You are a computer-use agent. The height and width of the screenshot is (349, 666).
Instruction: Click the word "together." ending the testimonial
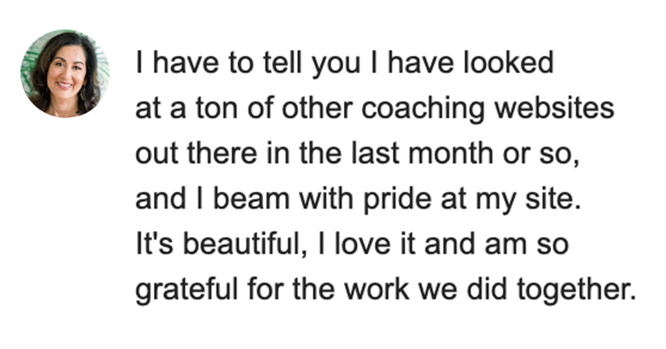click(576, 291)
